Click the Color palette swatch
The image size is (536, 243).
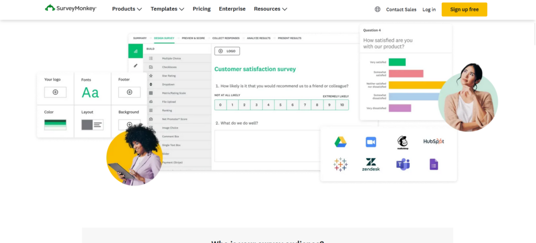point(55,124)
